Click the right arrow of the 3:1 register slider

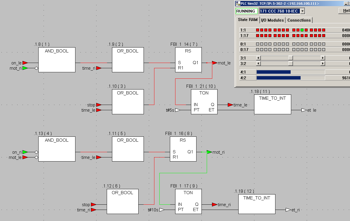click(x=323, y=58)
